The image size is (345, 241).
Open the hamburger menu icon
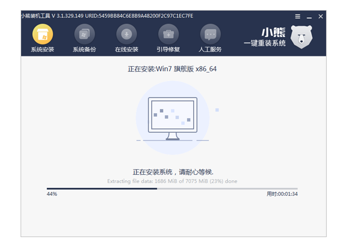(298, 16)
